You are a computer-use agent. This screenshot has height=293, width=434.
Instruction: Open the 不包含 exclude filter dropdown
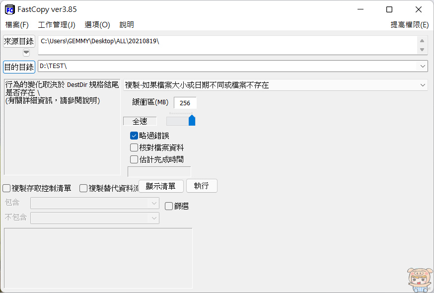95,218
